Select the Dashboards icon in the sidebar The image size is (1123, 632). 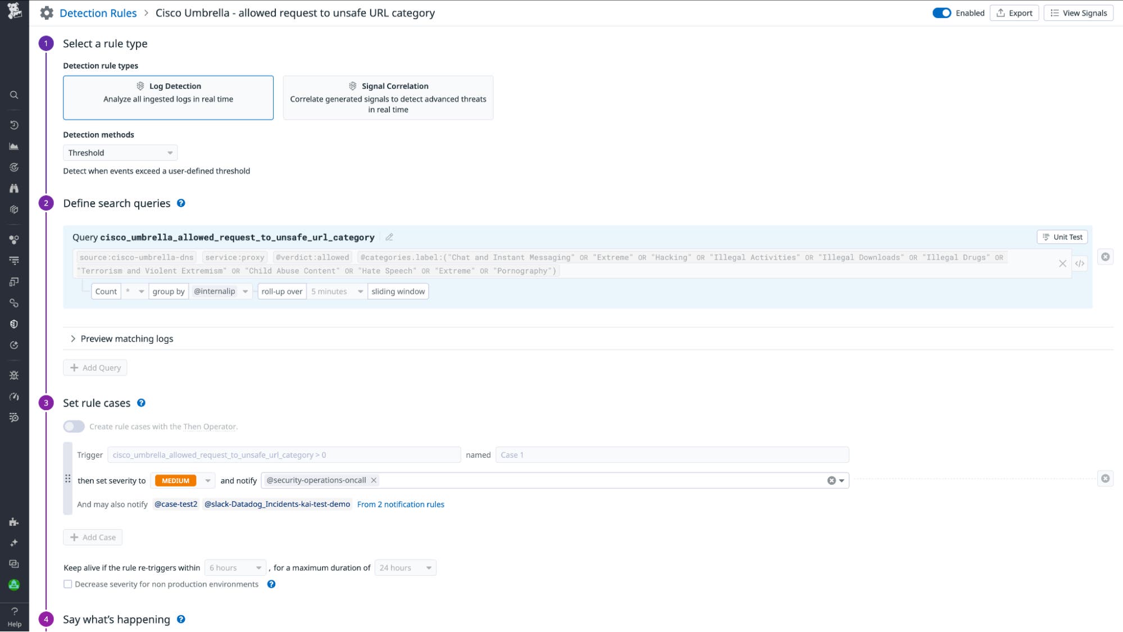[14, 146]
